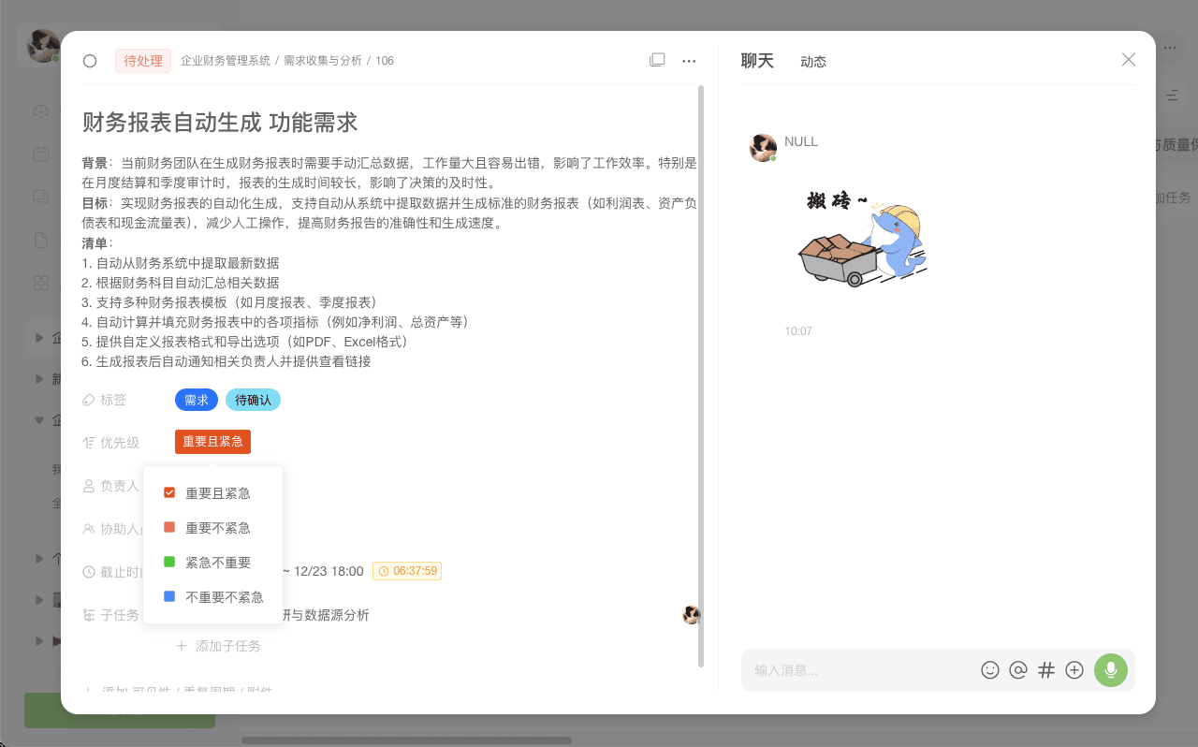Click the hashtag topic icon
The width and height of the screenshot is (1198, 747).
click(x=1046, y=670)
